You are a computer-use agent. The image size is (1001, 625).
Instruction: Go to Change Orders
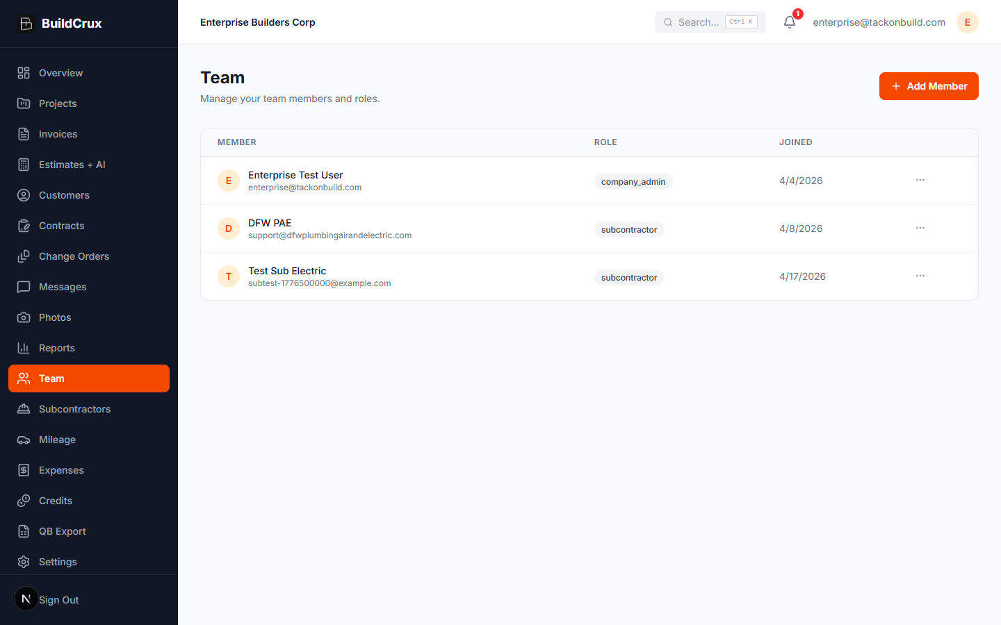[89, 256]
